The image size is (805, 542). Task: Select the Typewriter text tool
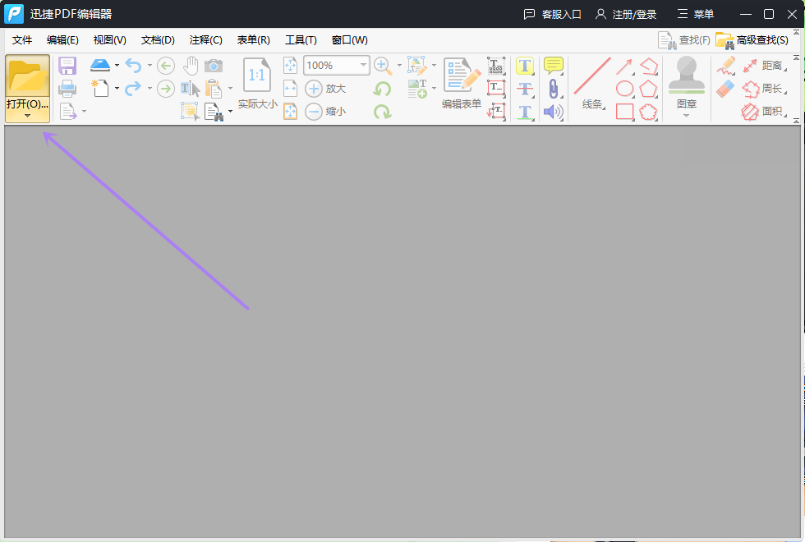(496, 66)
